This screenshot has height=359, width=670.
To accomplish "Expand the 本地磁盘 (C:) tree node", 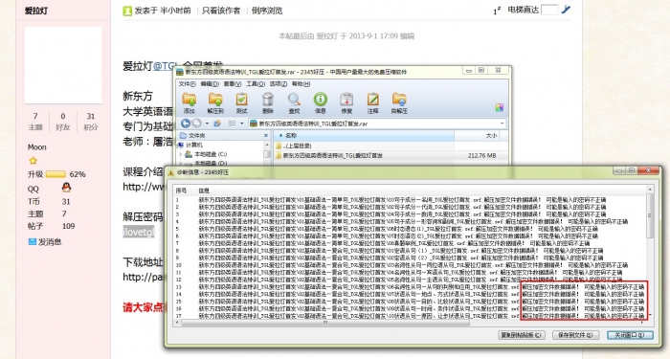I will point(181,154).
